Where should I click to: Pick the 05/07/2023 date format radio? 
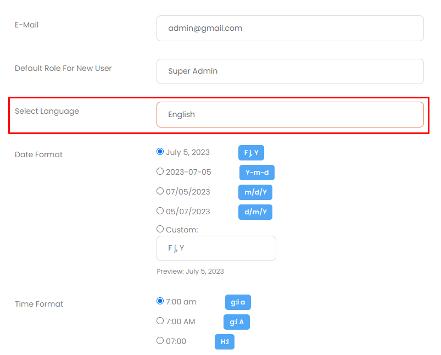point(160,211)
